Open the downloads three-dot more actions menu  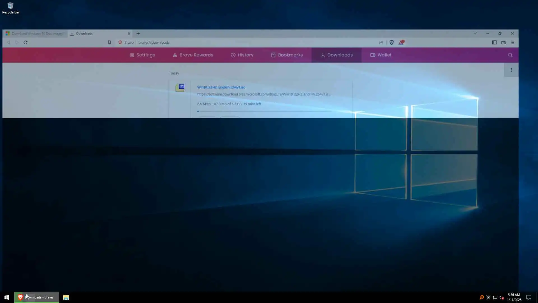[x=511, y=70]
